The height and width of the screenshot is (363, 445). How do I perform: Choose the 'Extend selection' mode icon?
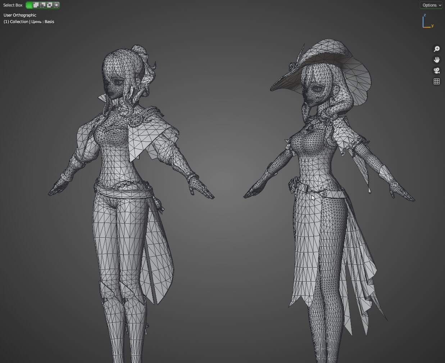tap(36, 5)
